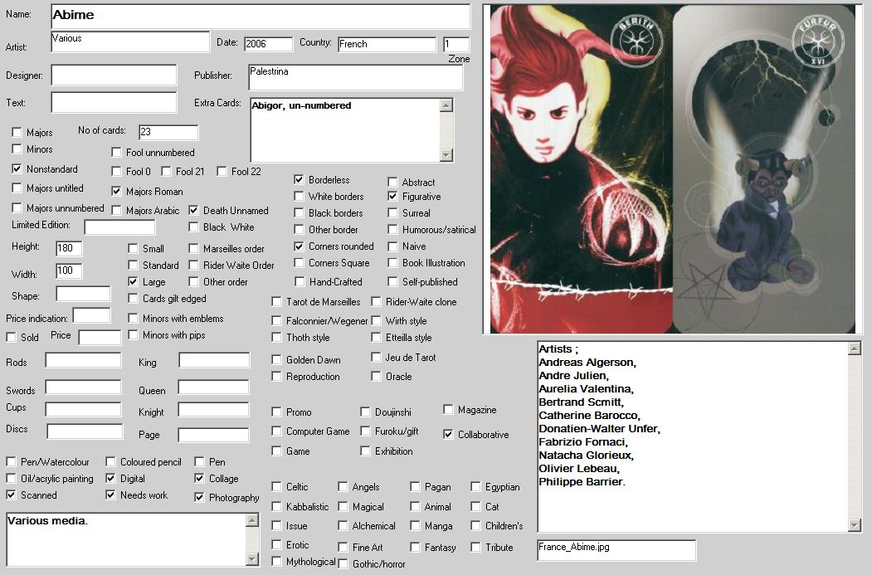Viewport: 872px width, 575px height.
Task: Click the Name field containing Abime
Action: point(261,16)
